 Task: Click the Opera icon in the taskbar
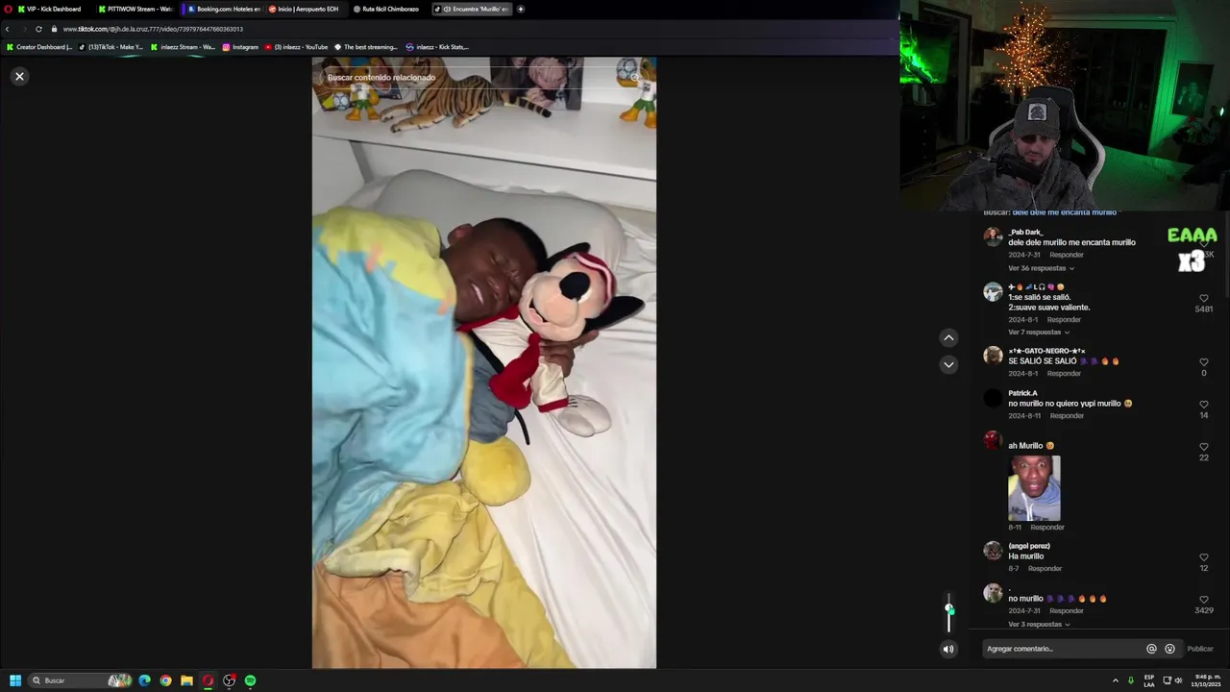208,680
